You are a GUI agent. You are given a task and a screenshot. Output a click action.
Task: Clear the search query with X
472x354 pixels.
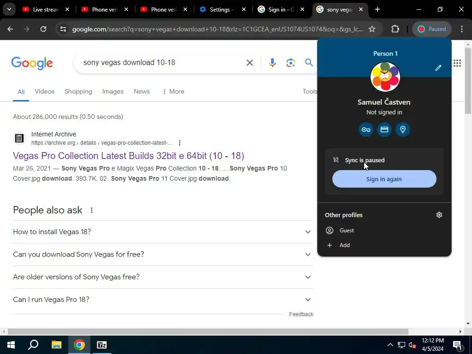(249, 63)
